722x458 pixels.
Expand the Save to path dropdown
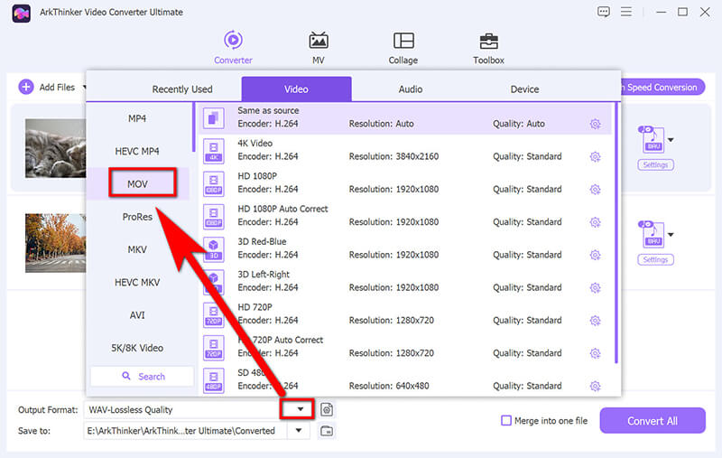coord(299,430)
